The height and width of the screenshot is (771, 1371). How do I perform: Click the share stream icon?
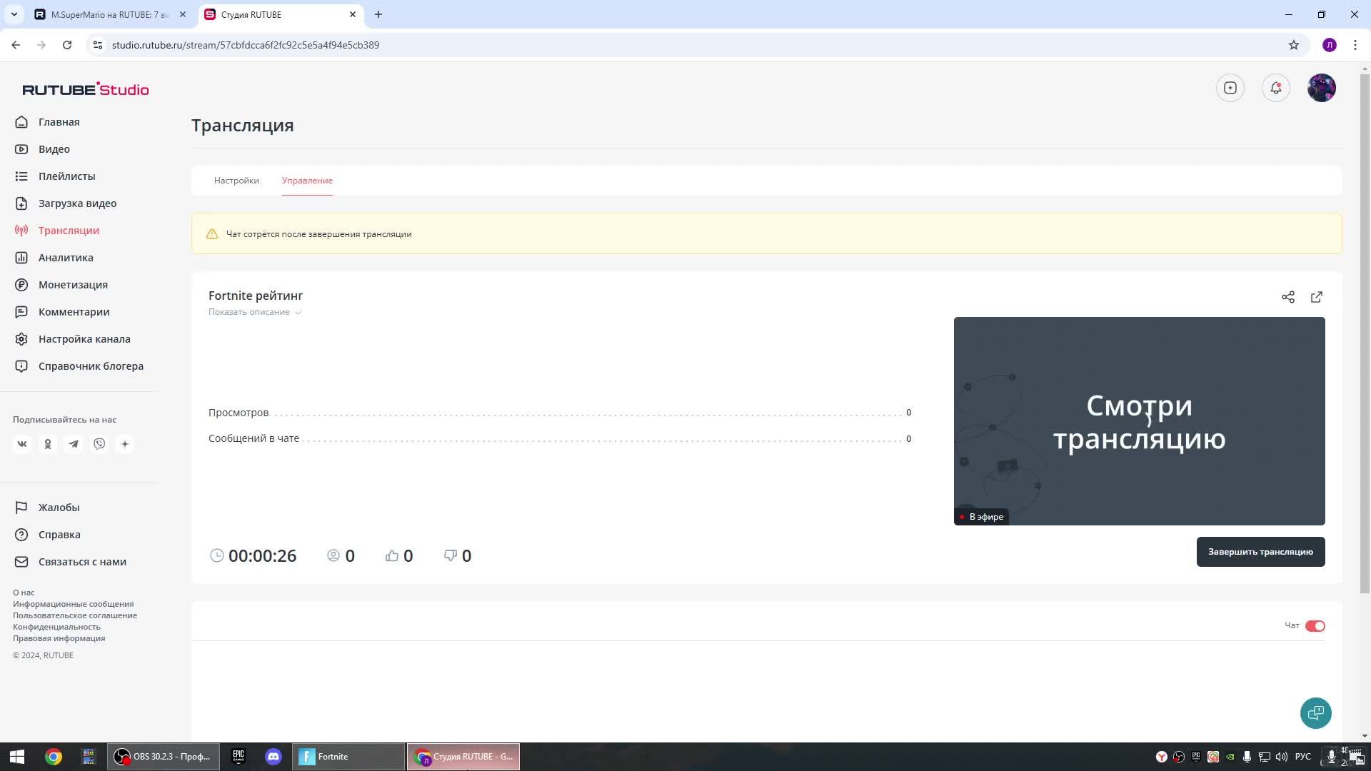tap(1287, 297)
